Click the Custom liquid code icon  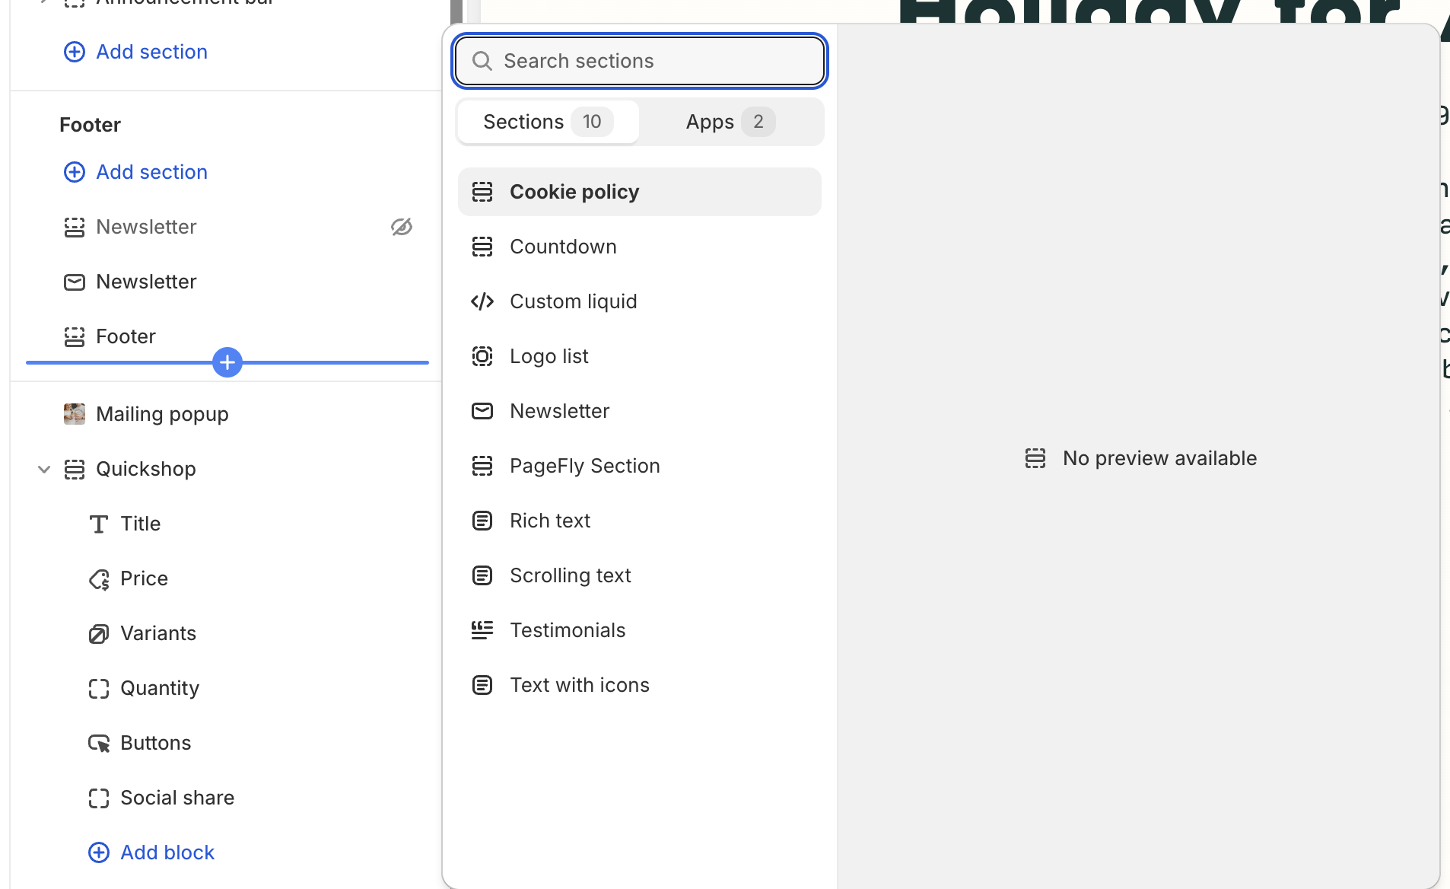click(482, 301)
